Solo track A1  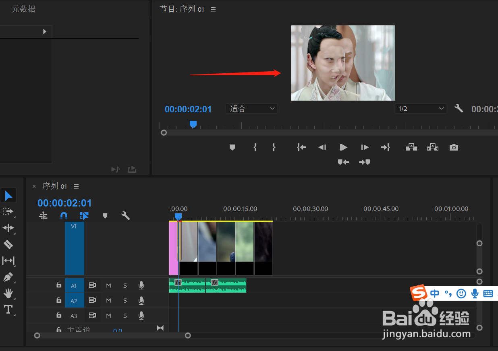coord(125,286)
